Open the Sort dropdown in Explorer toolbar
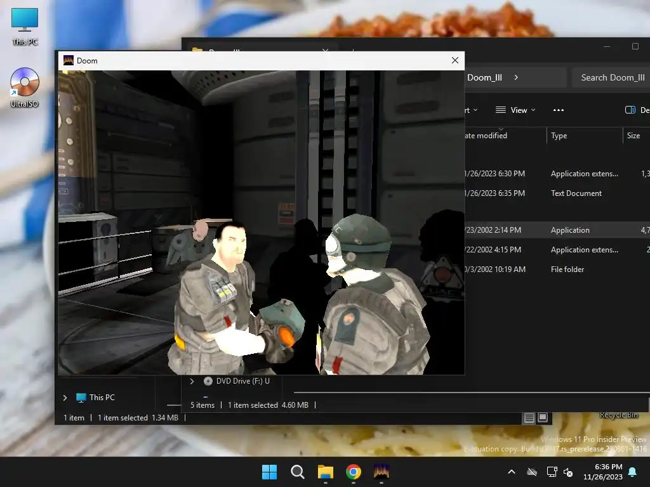 coord(472,110)
